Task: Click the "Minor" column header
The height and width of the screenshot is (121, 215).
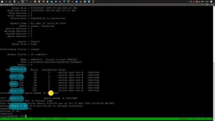Action: [x=34, y=70]
